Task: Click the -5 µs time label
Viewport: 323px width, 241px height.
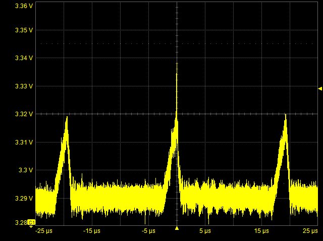Action: pyautogui.click(x=147, y=231)
